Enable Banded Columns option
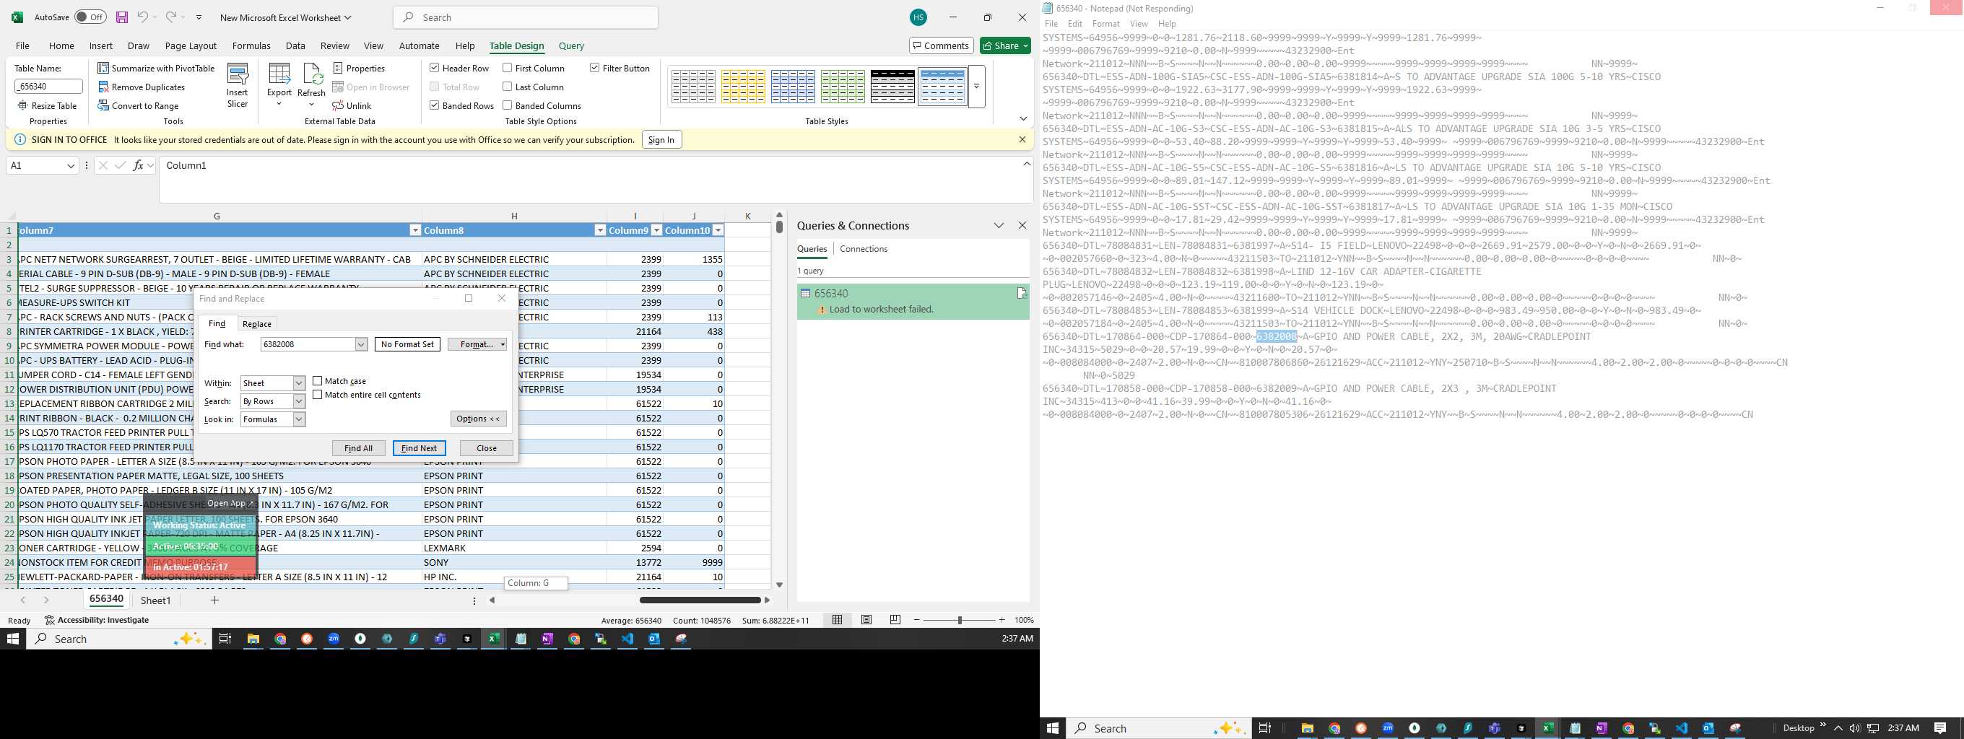The height and width of the screenshot is (739, 1964). pos(507,106)
